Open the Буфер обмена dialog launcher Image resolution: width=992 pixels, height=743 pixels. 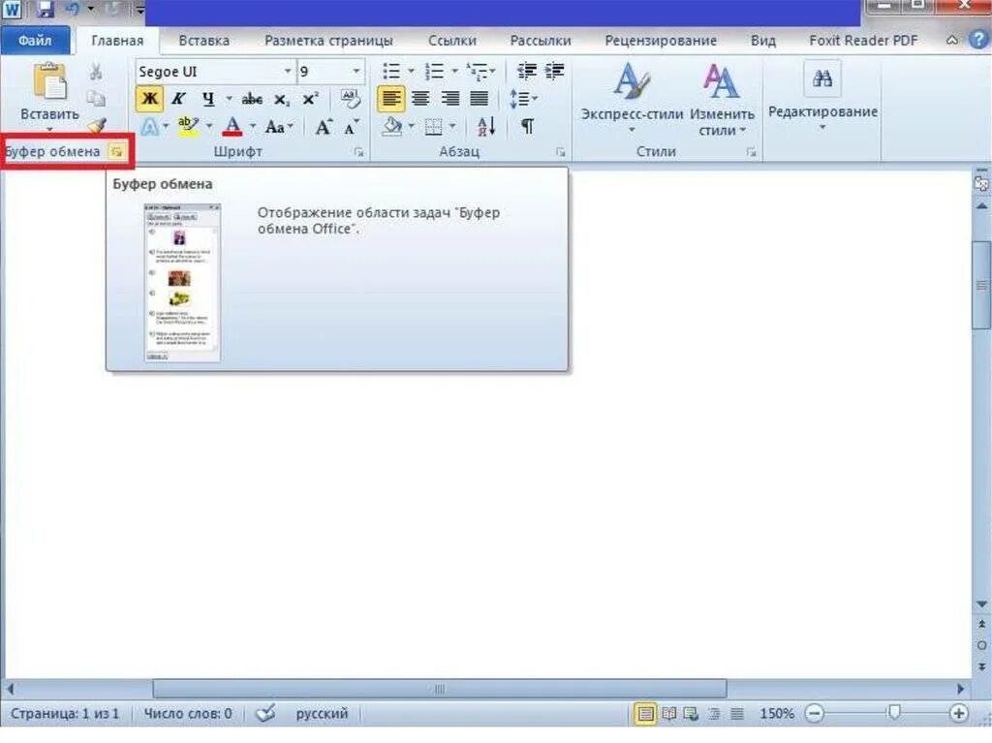click(x=116, y=151)
